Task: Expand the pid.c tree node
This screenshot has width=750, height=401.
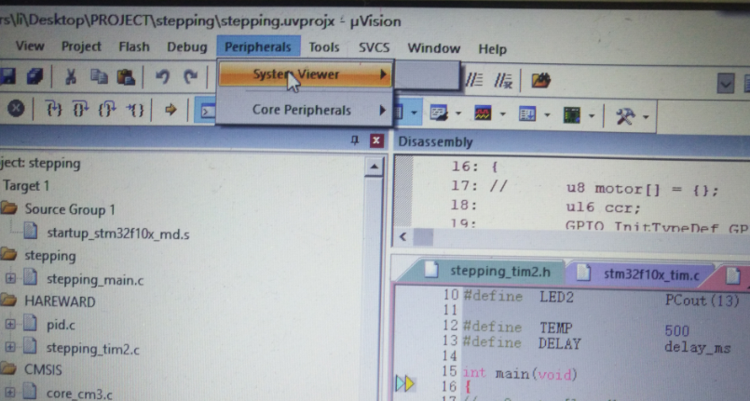Action: pos(11,325)
